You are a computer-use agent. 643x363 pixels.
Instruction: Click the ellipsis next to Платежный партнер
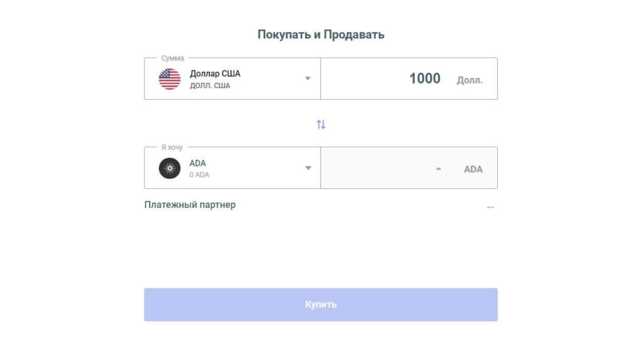click(x=490, y=207)
